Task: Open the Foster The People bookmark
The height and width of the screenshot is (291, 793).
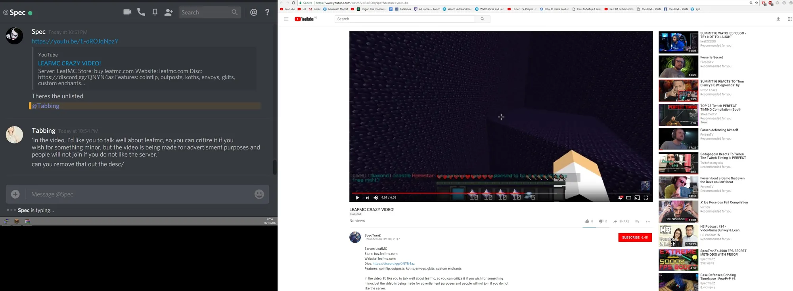Action: pos(522,9)
